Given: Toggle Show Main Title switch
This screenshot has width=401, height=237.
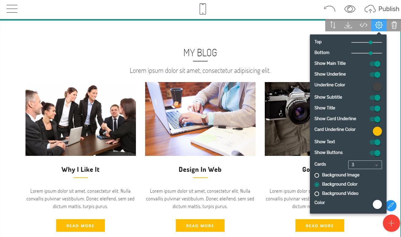Looking at the screenshot, I should tap(375, 64).
